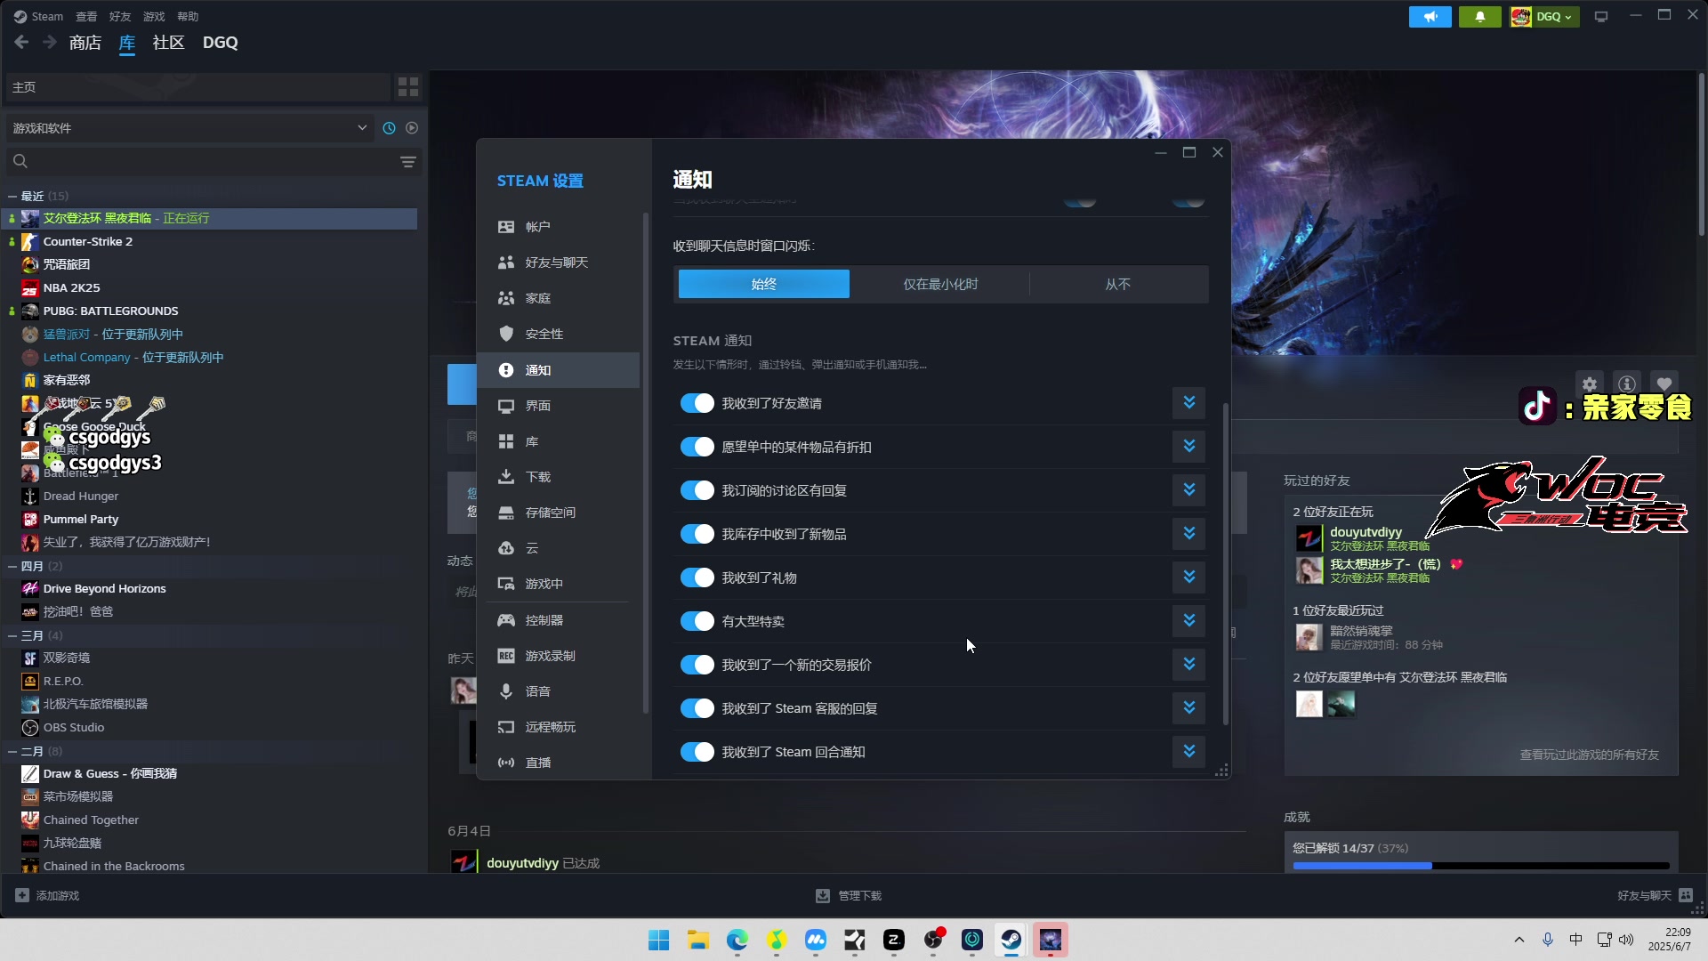Viewport: 1708px width, 961px height.
Task: Open Library settings section
Action: (x=558, y=441)
